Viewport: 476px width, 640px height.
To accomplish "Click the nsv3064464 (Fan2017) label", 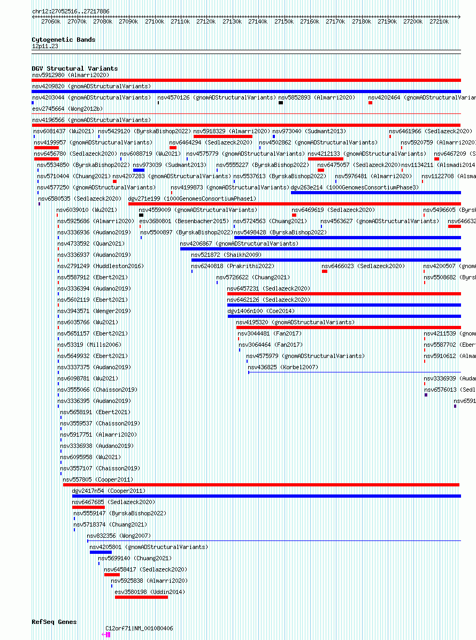I will 271,345.
